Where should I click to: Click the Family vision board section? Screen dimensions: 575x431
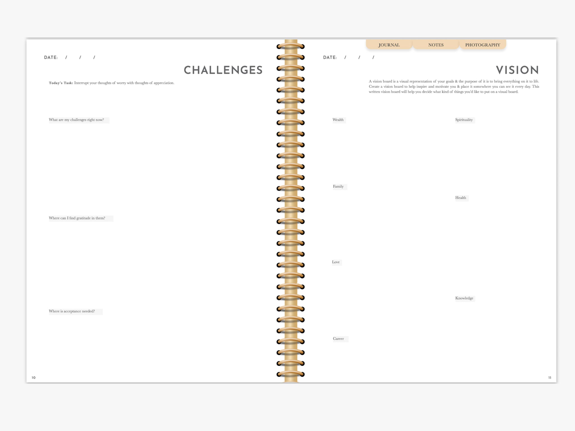click(339, 186)
